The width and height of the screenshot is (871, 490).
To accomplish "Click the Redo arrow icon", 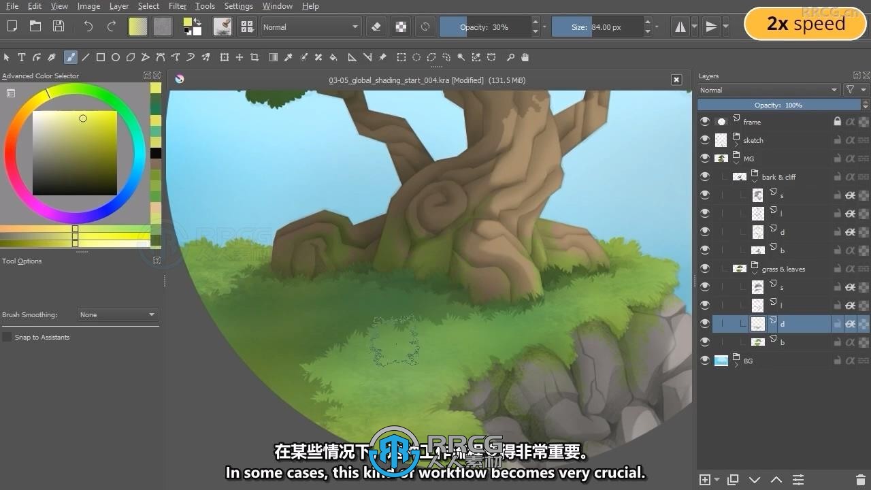I will click(x=112, y=27).
